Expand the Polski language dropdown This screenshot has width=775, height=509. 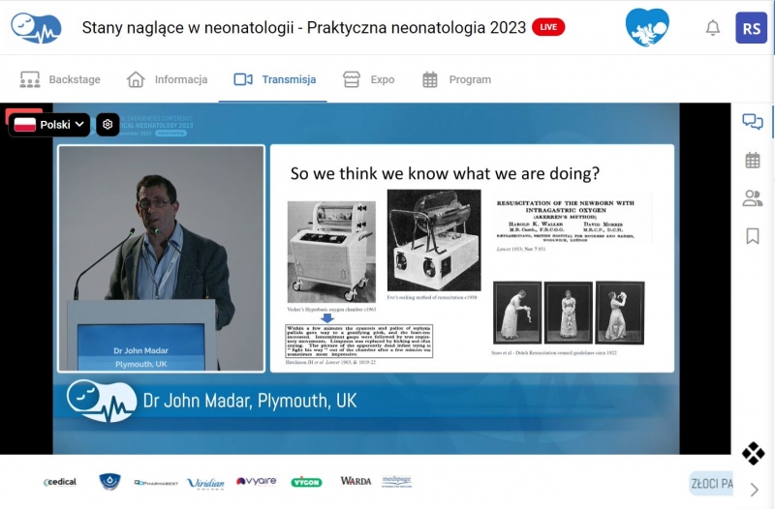coord(50,125)
